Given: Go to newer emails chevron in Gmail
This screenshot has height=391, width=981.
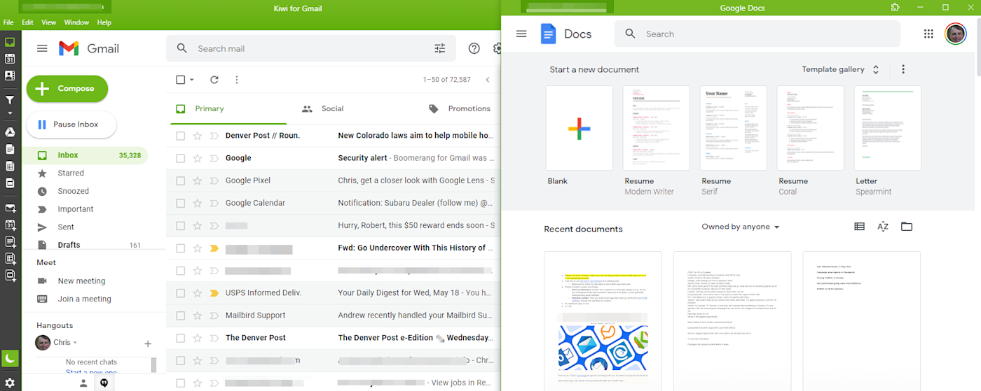Looking at the screenshot, I should click(x=488, y=80).
